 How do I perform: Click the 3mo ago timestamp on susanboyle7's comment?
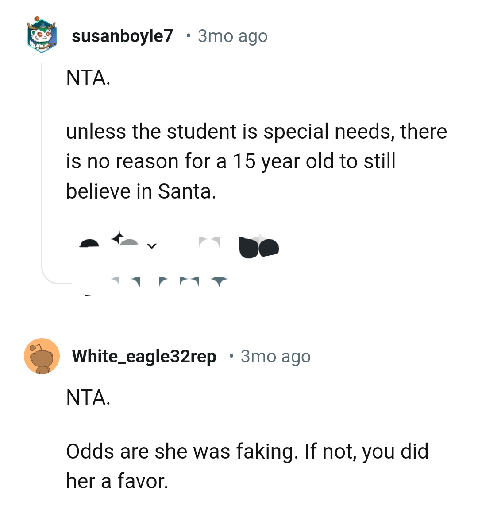[x=231, y=36]
